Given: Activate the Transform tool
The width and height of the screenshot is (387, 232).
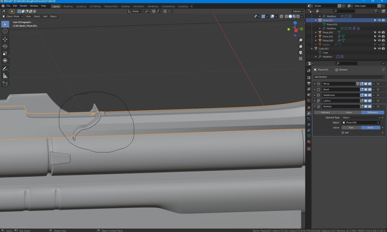Looking at the screenshot, I should [x=5, y=60].
